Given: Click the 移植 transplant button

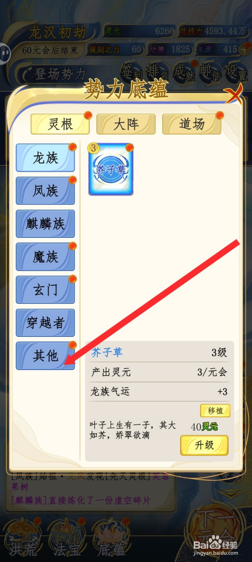Looking at the screenshot, I should [x=215, y=411].
